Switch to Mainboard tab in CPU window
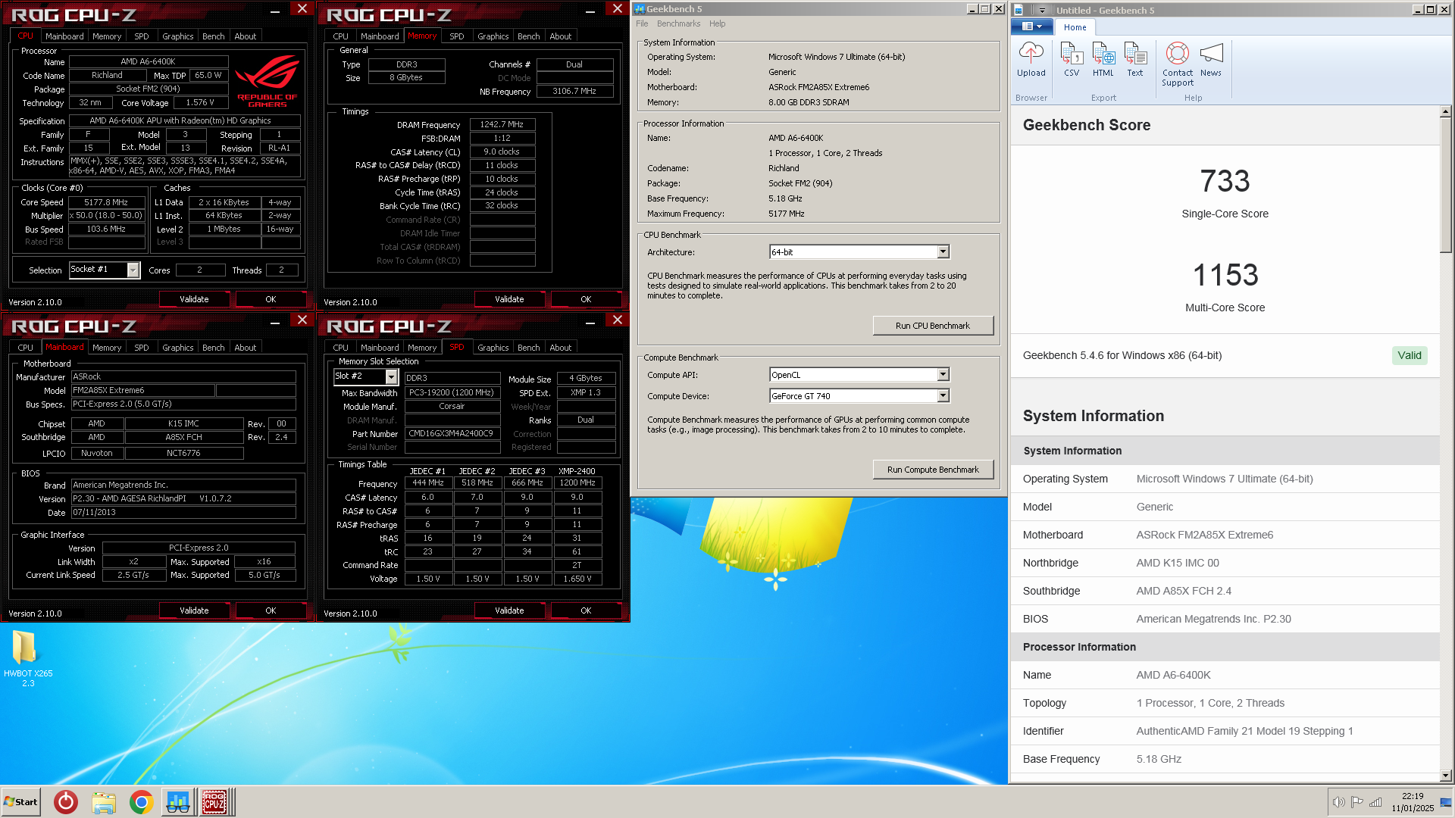1455x818 pixels. tap(64, 36)
